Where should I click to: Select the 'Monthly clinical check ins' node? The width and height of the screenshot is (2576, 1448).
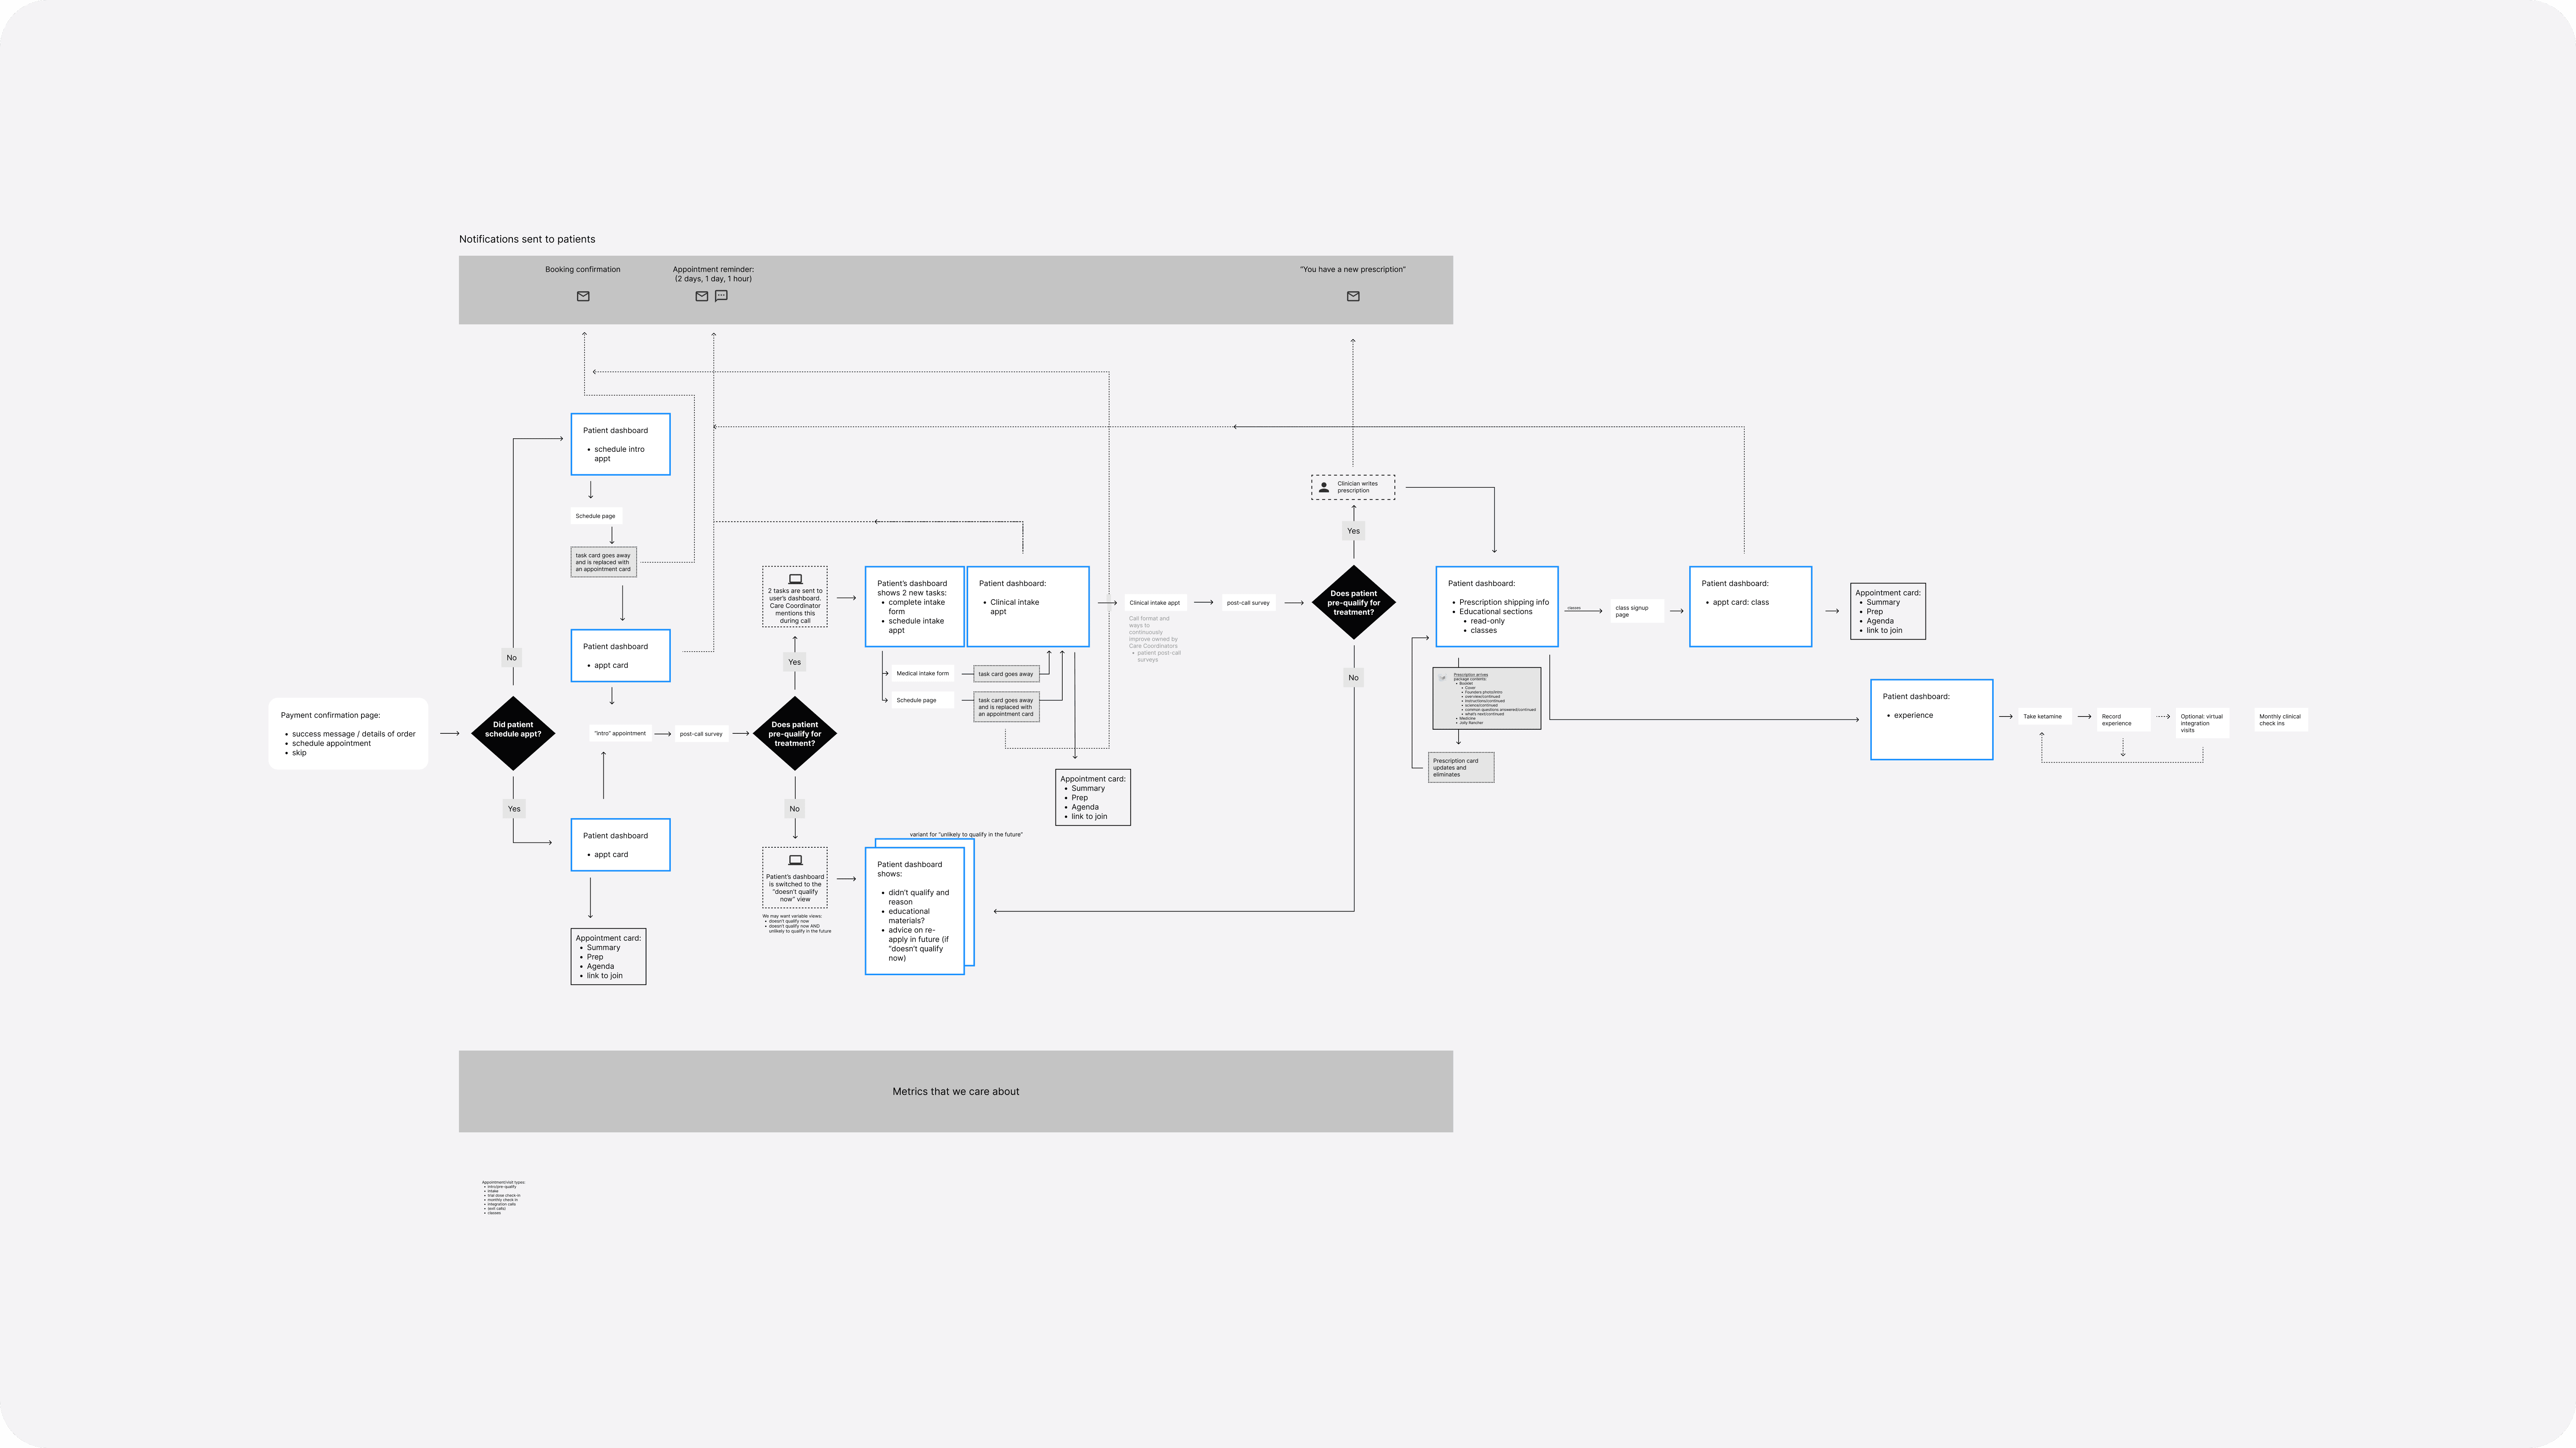tap(2280, 719)
